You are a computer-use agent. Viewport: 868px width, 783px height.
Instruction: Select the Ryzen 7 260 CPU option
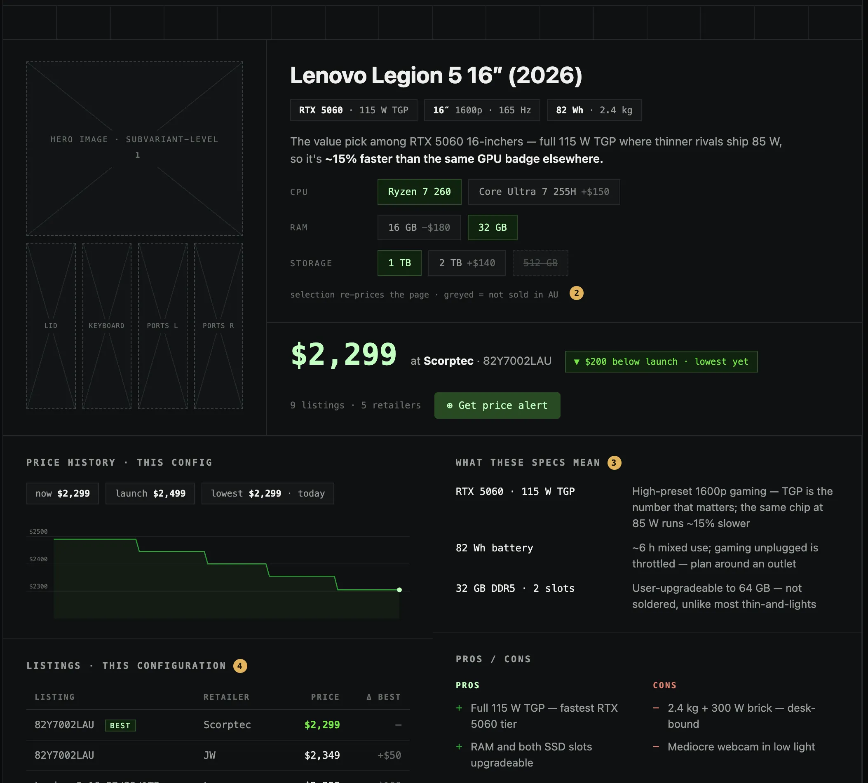tap(419, 192)
